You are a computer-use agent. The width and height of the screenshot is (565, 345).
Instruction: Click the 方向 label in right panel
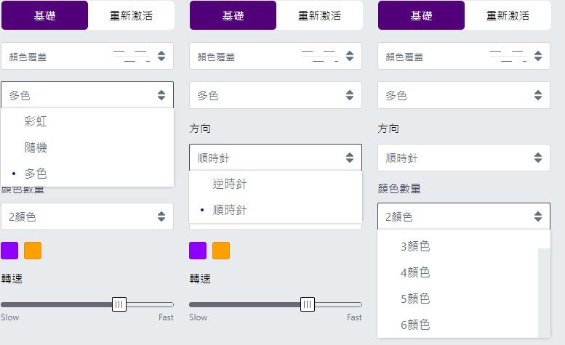pos(388,129)
